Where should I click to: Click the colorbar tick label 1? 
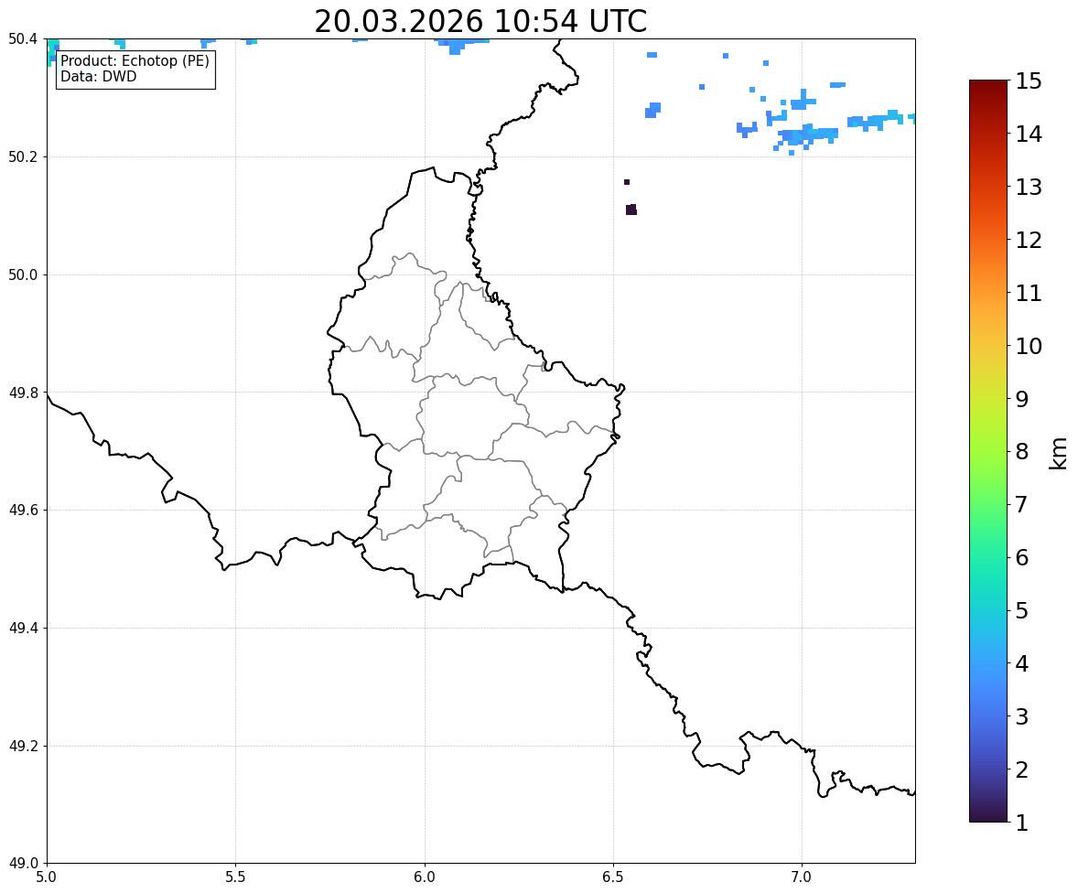point(1022,823)
